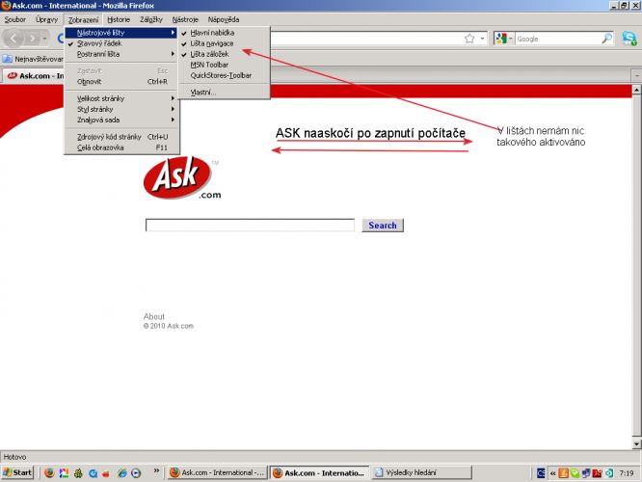Open the Nápověda menu
This screenshot has height=482, width=642.
[x=224, y=19]
